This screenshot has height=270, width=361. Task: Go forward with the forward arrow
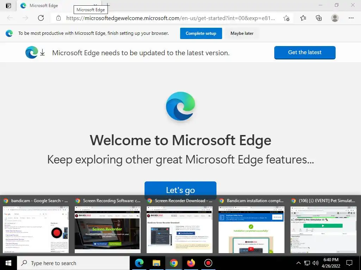(25, 18)
